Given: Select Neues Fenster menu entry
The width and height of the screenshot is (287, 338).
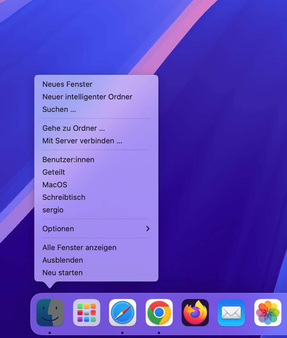Looking at the screenshot, I should click(x=67, y=84).
